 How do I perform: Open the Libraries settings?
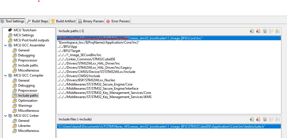(22, 126)
